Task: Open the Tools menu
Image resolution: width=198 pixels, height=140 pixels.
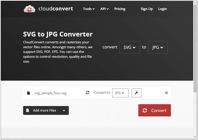Action: coord(89,9)
